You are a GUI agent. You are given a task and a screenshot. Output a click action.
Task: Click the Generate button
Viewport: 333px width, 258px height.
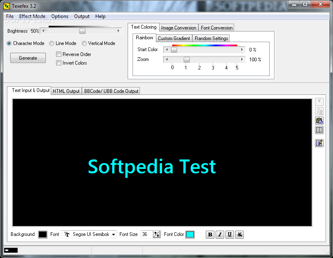(x=28, y=58)
